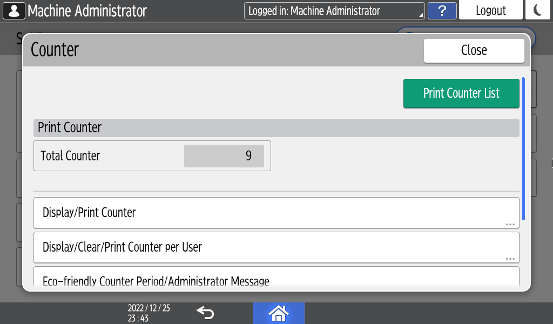Click the blue vertical scrollbar
The height and width of the screenshot is (324, 553).
(523, 148)
